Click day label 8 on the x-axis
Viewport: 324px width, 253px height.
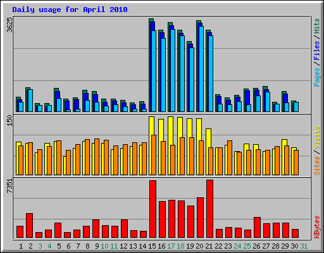click(x=87, y=246)
